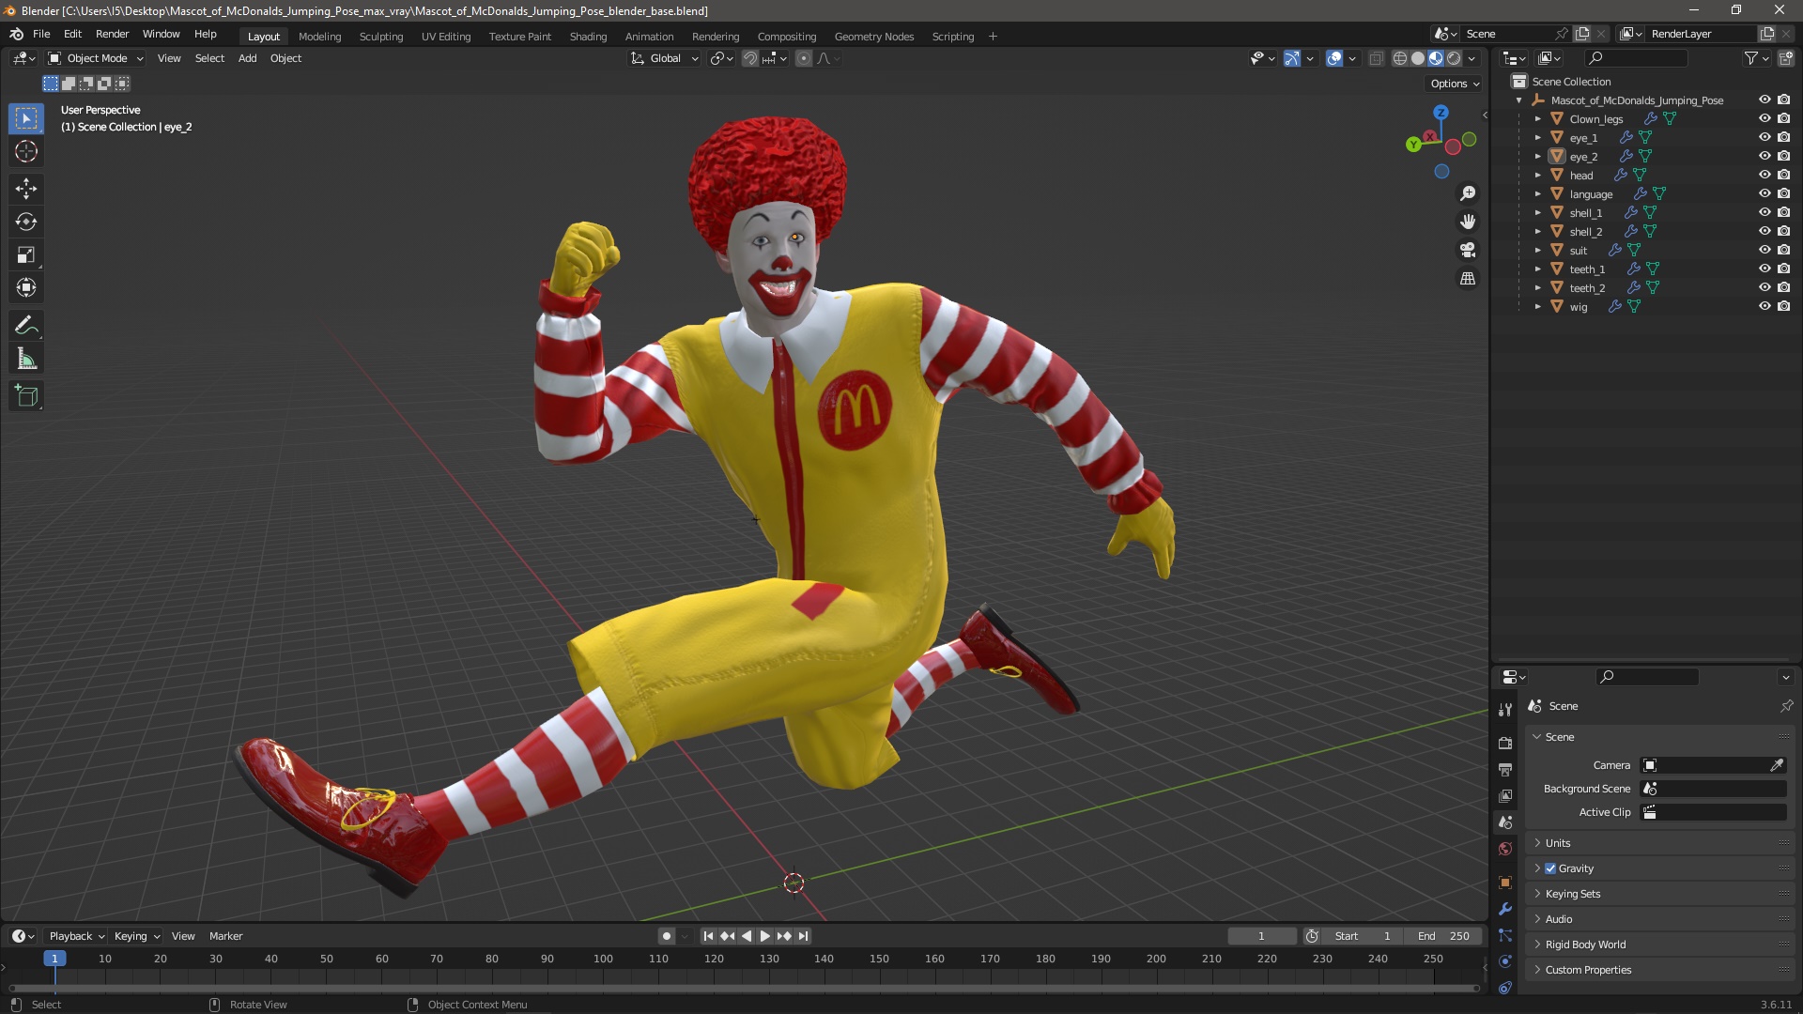Switch to wireframe viewport shading
Screen dimensions: 1803x1014
tap(1399, 58)
